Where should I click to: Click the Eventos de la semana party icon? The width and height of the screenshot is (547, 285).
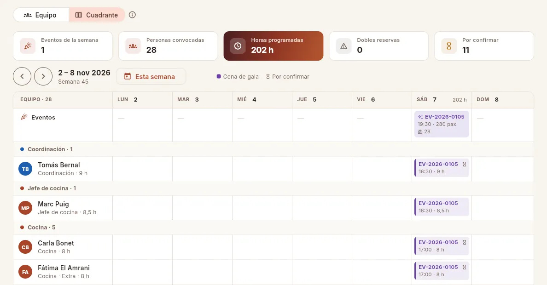(28, 46)
